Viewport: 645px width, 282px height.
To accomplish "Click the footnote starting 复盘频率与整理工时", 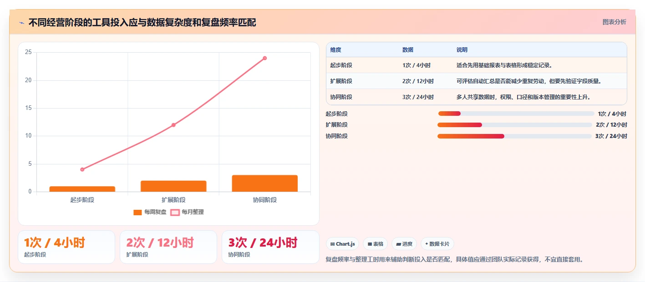I will click(454, 260).
